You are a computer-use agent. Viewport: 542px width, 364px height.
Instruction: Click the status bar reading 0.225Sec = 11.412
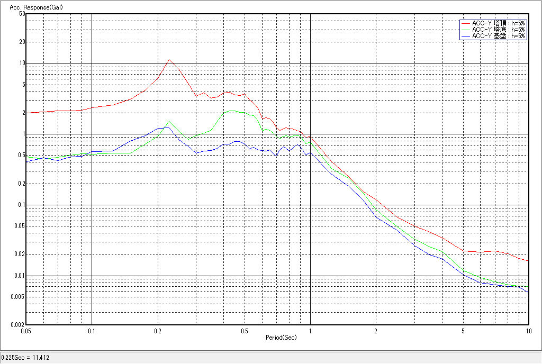coord(25,358)
